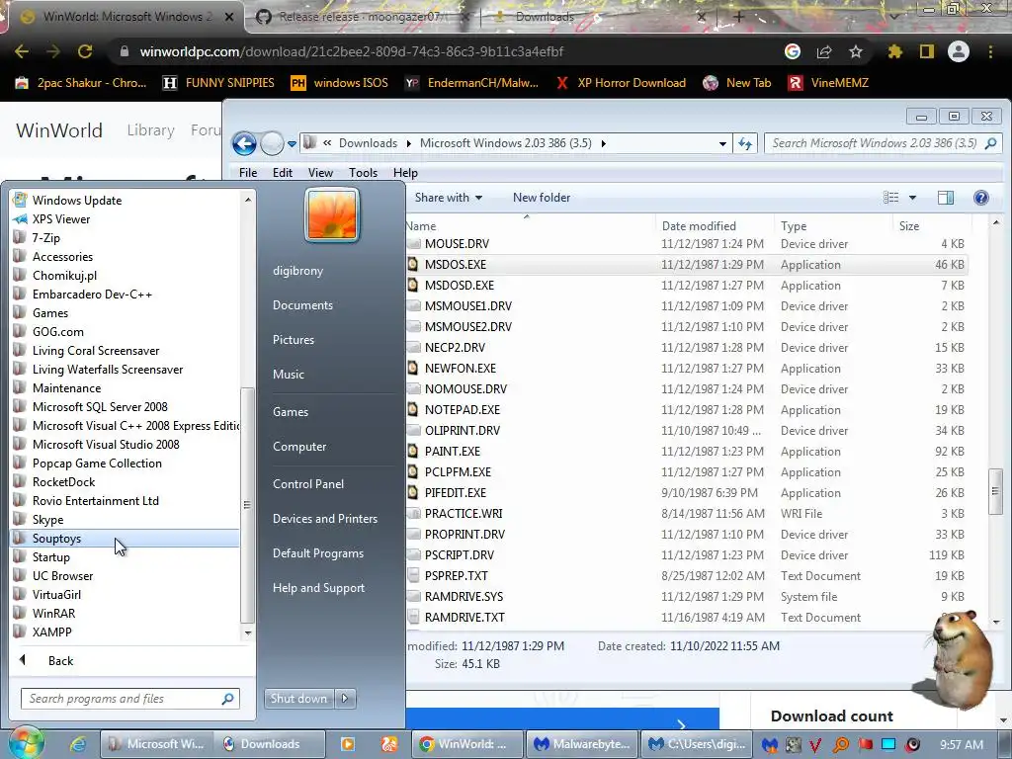
Task: Open view options dropdown arrow in Explorer
Action: tap(912, 198)
